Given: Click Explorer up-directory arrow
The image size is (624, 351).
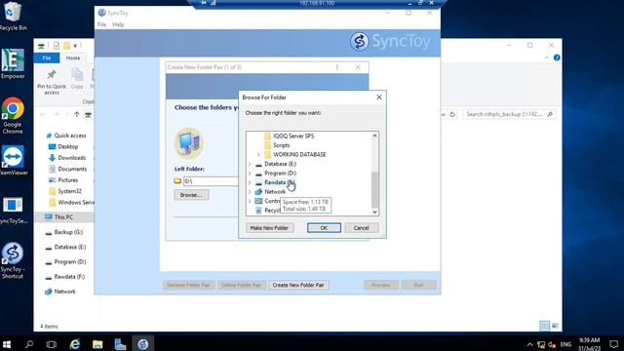Looking at the screenshot, I should coord(77,115).
